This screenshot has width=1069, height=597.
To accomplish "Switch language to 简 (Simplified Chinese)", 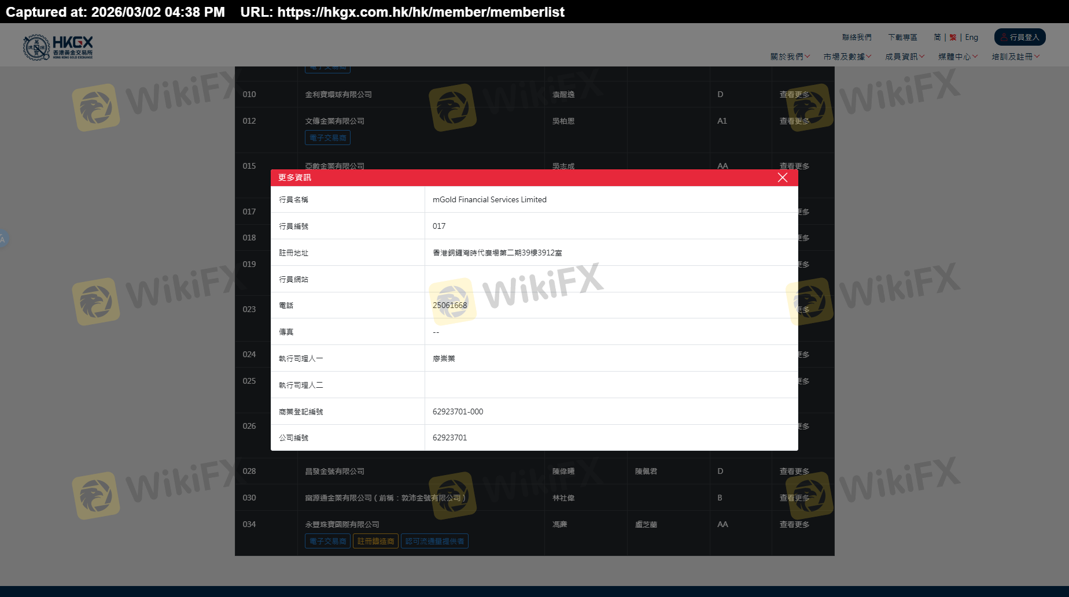I will (937, 37).
